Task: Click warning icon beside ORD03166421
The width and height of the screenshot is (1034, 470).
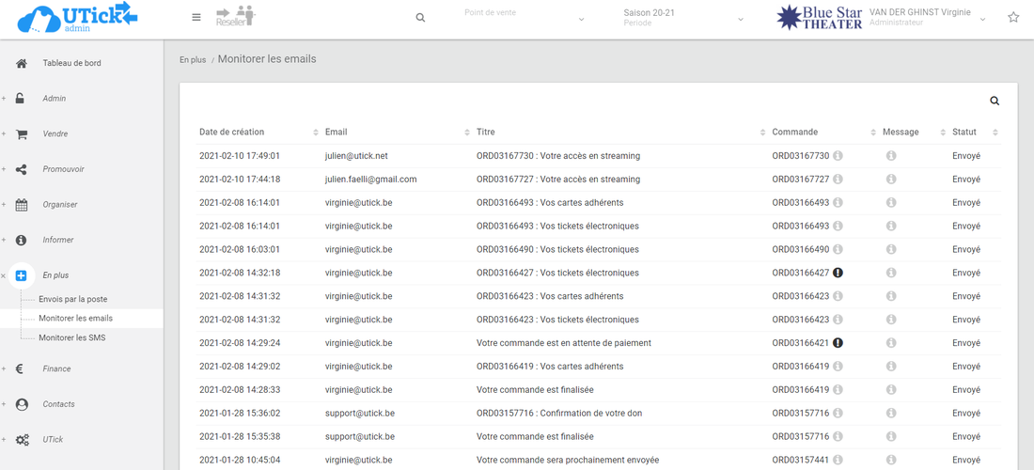Action: coord(838,343)
